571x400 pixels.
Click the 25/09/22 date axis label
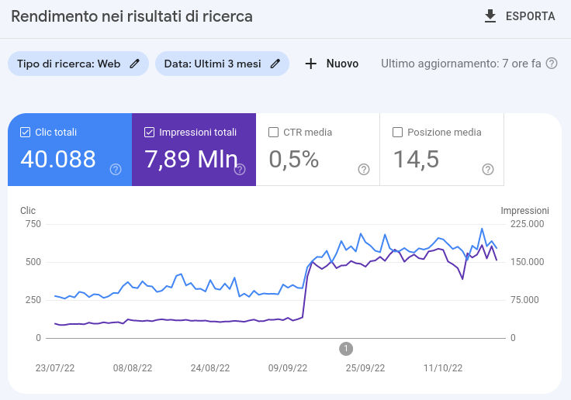pos(365,368)
